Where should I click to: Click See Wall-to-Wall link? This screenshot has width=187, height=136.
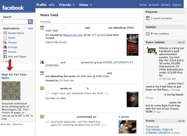[55, 98]
